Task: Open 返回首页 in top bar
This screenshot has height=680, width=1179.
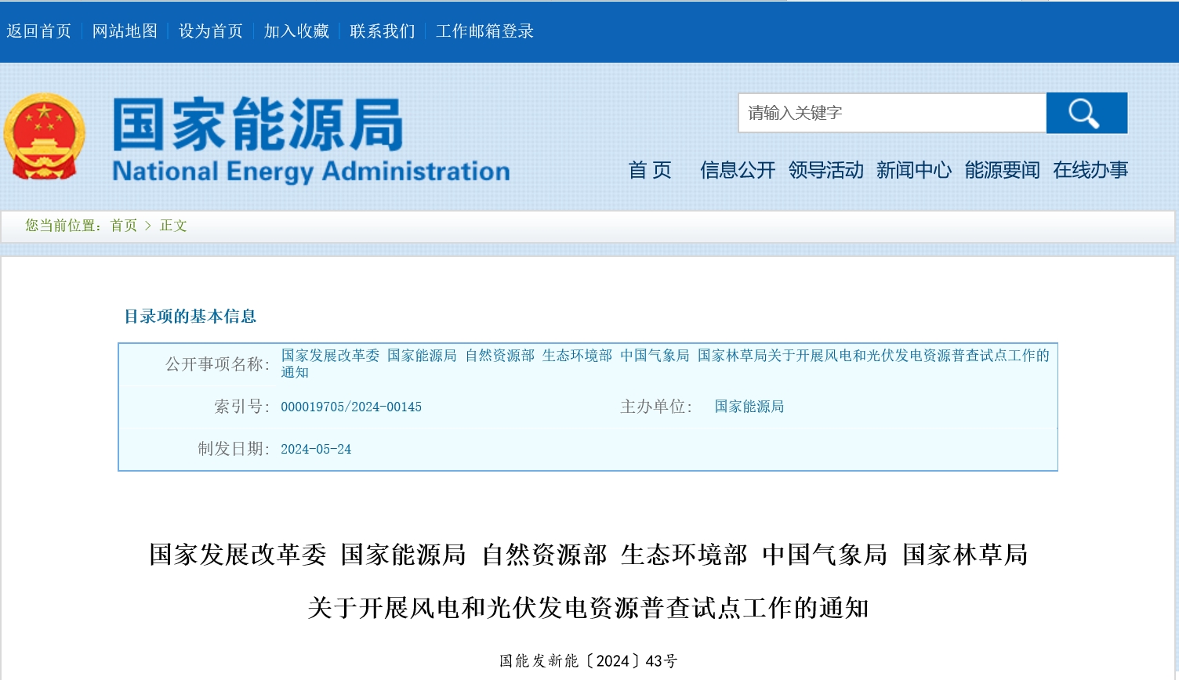Action: tap(39, 31)
